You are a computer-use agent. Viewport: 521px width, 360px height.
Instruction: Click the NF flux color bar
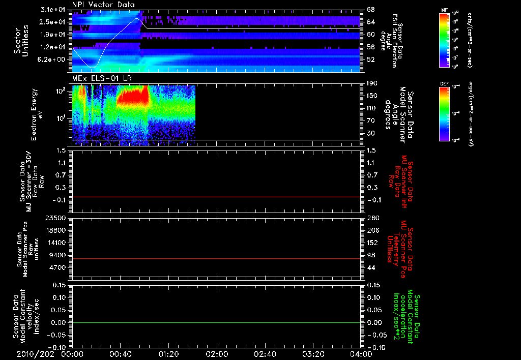click(x=444, y=40)
